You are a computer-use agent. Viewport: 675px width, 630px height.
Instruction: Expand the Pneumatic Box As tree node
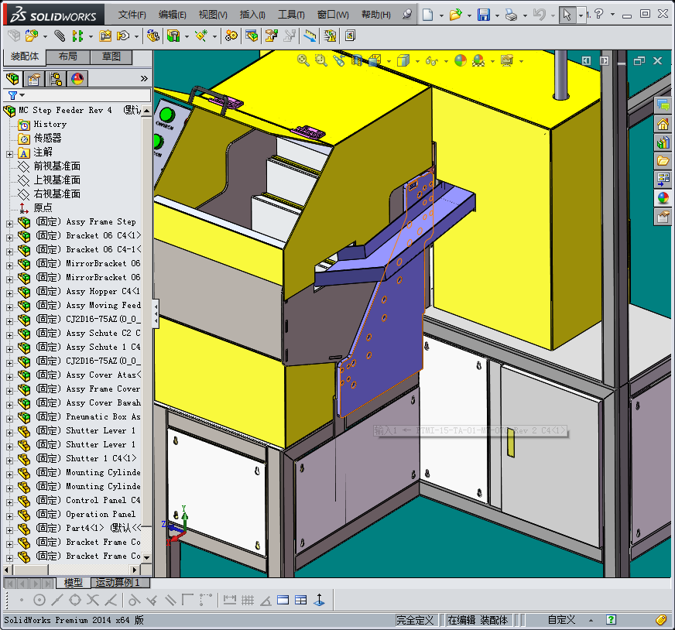9,419
